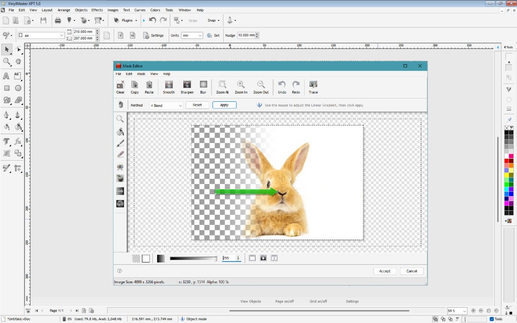The width and height of the screenshot is (517, 323).
Task: Select the Blur tool in Mask Editor
Action: pos(203,86)
